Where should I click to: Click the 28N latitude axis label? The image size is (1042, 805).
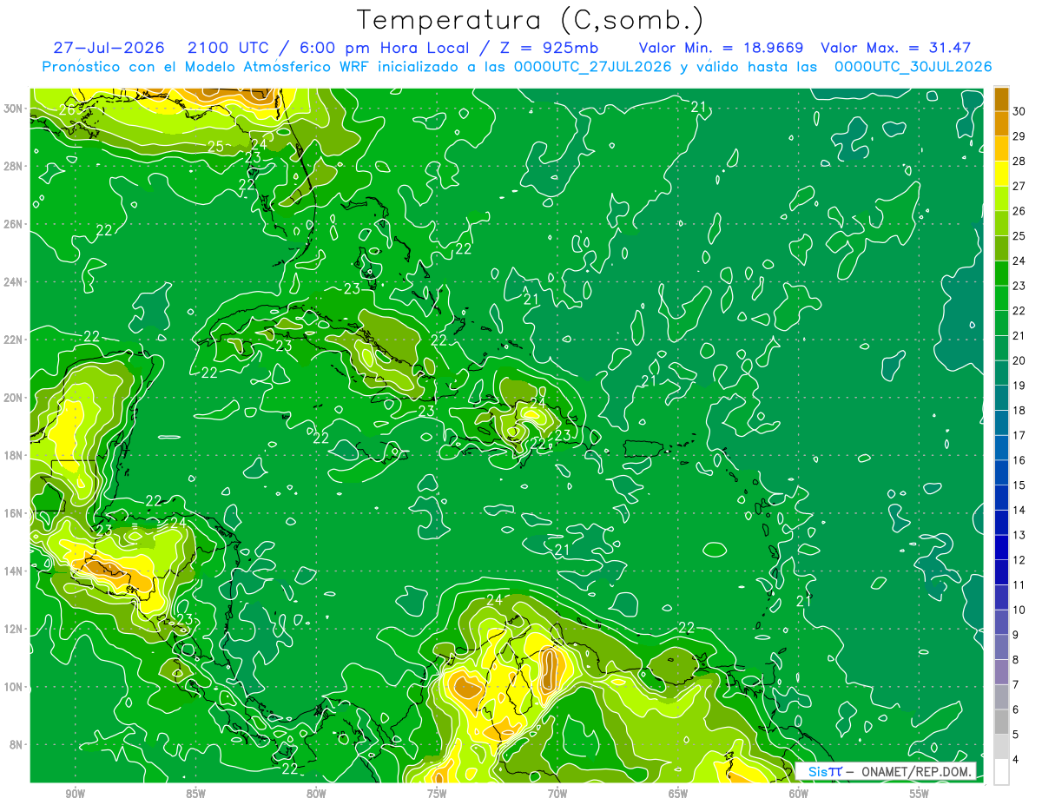15,166
